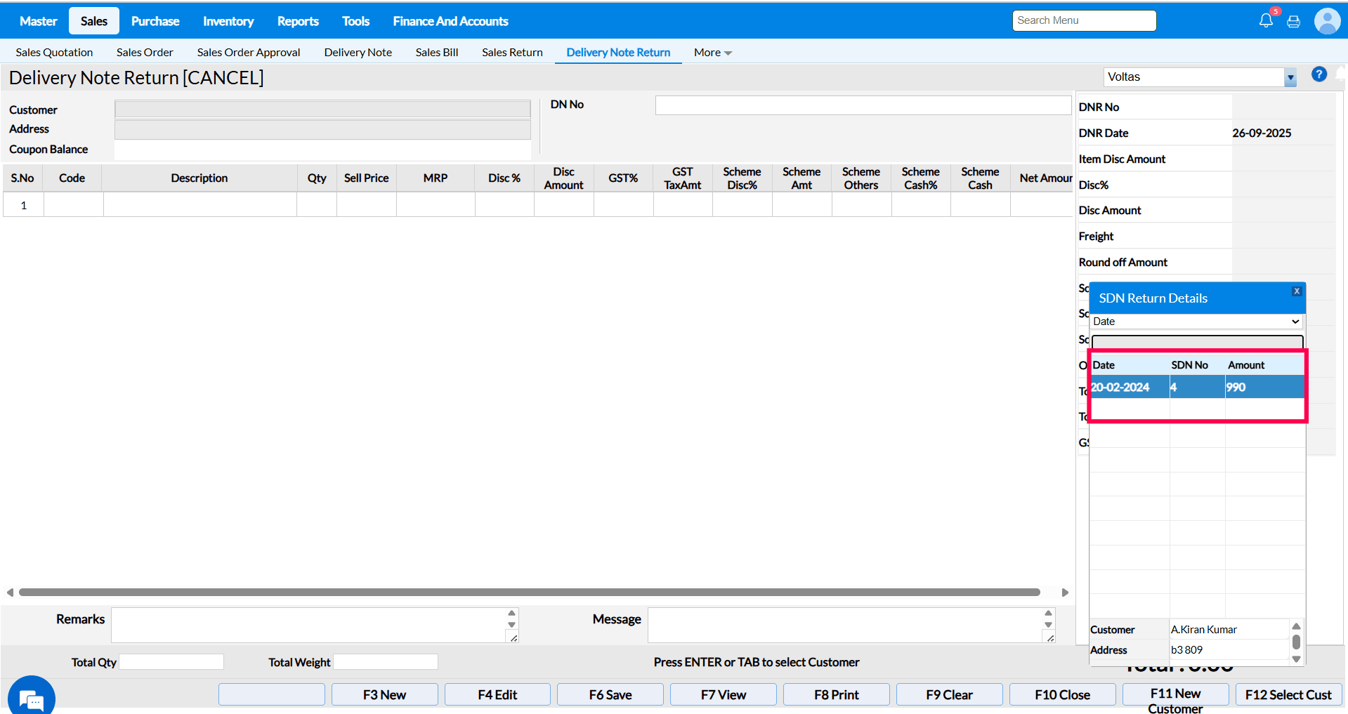Open the notifications bell icon

click(x=1266, y=20)
